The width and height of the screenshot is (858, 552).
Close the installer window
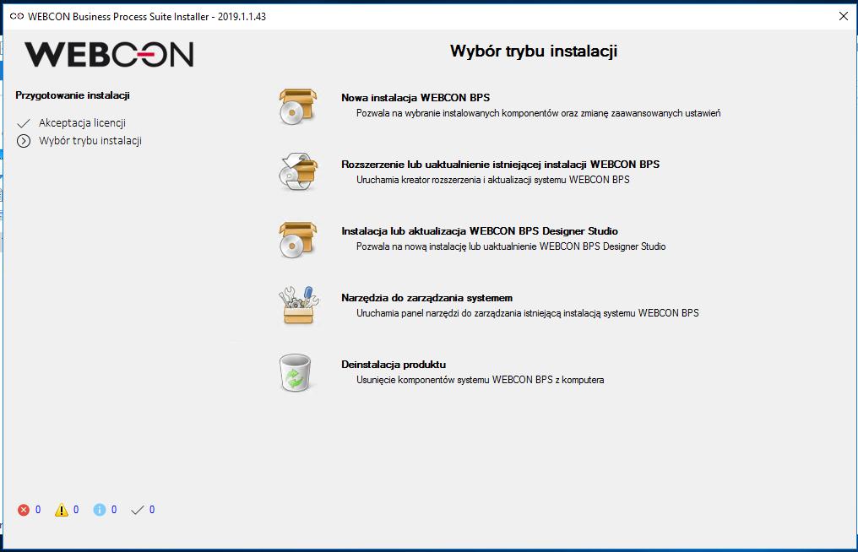click(x=844, y=16)
